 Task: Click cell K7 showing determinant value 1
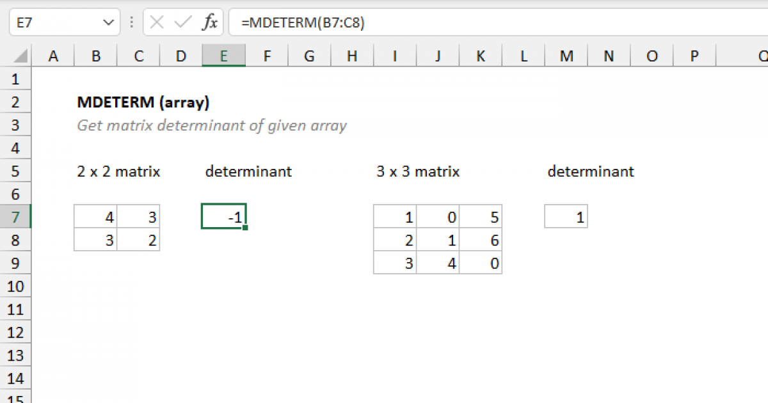566,216
